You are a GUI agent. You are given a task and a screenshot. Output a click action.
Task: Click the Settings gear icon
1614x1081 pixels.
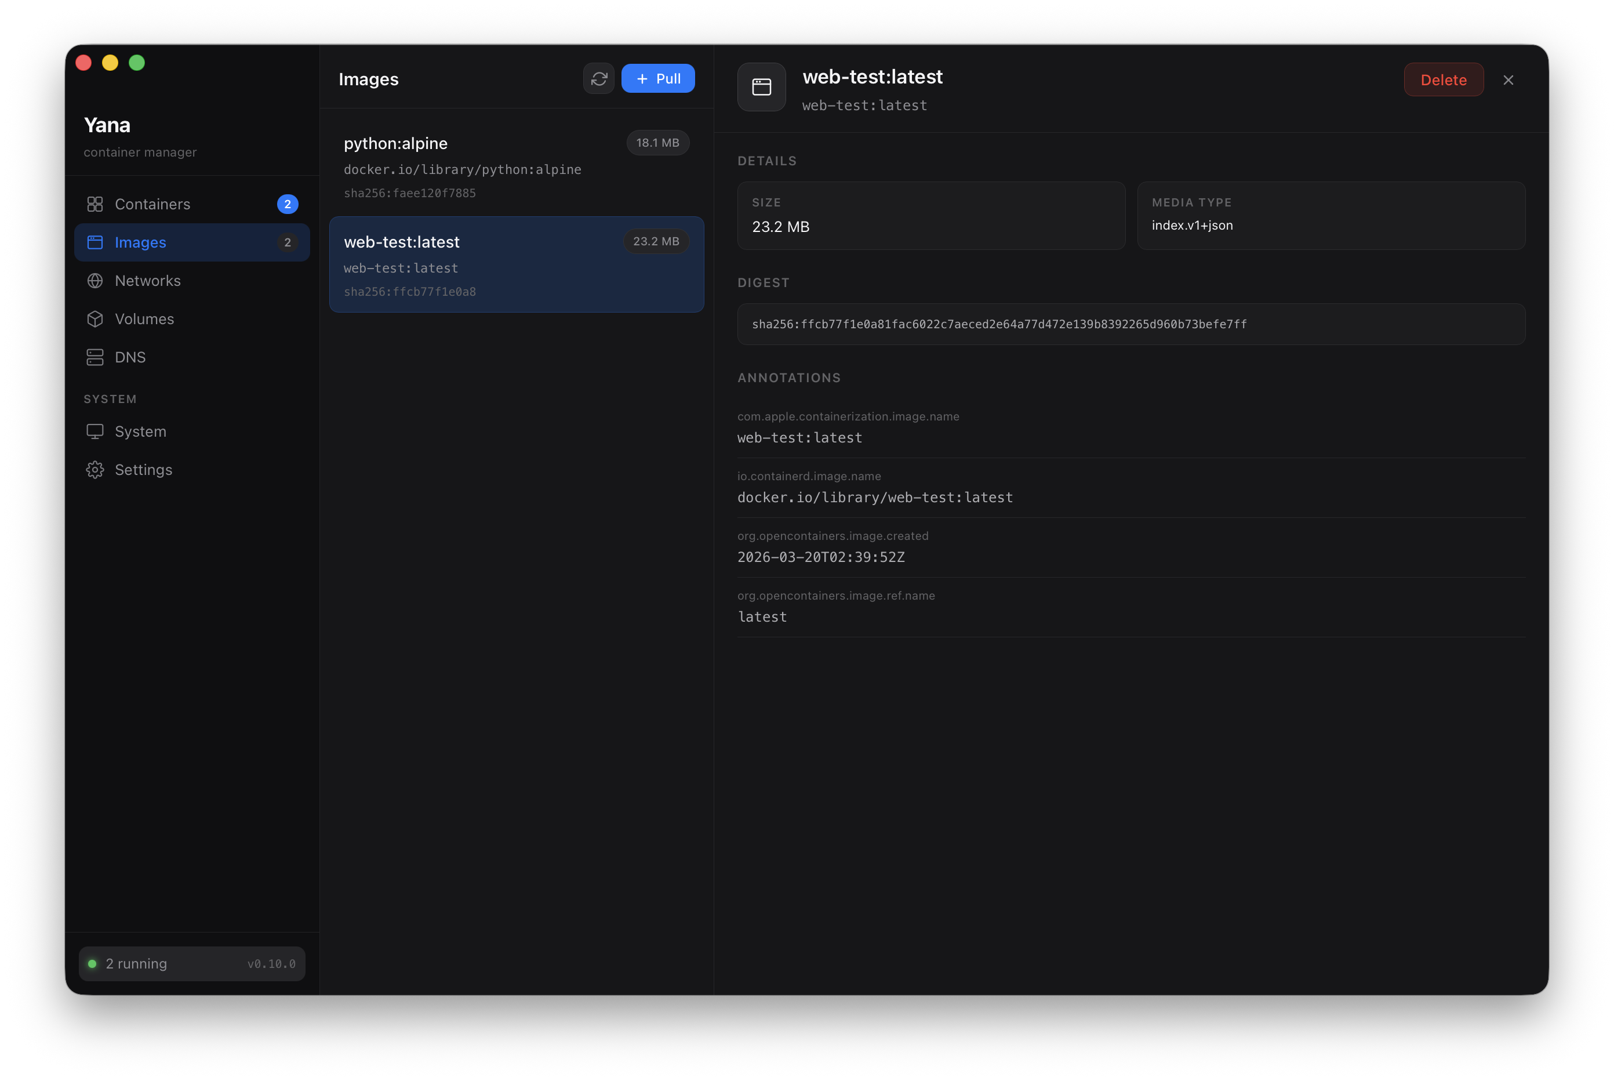[95, 470]
